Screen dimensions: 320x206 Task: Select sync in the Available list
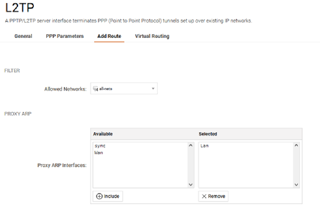[100, 146]
